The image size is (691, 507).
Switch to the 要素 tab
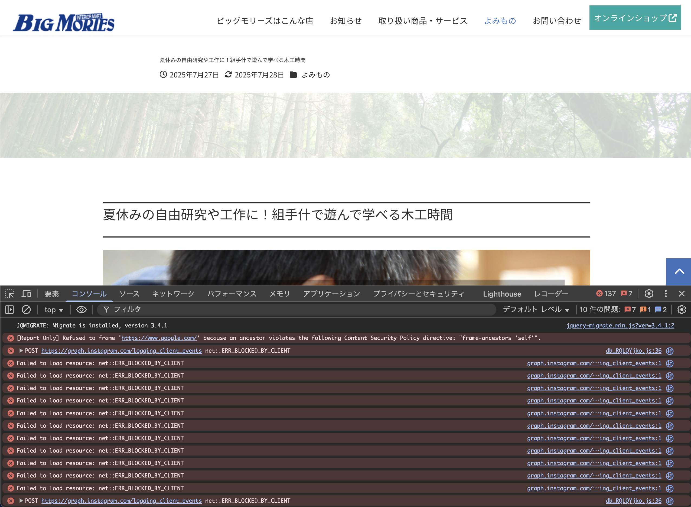coord(52,294)
